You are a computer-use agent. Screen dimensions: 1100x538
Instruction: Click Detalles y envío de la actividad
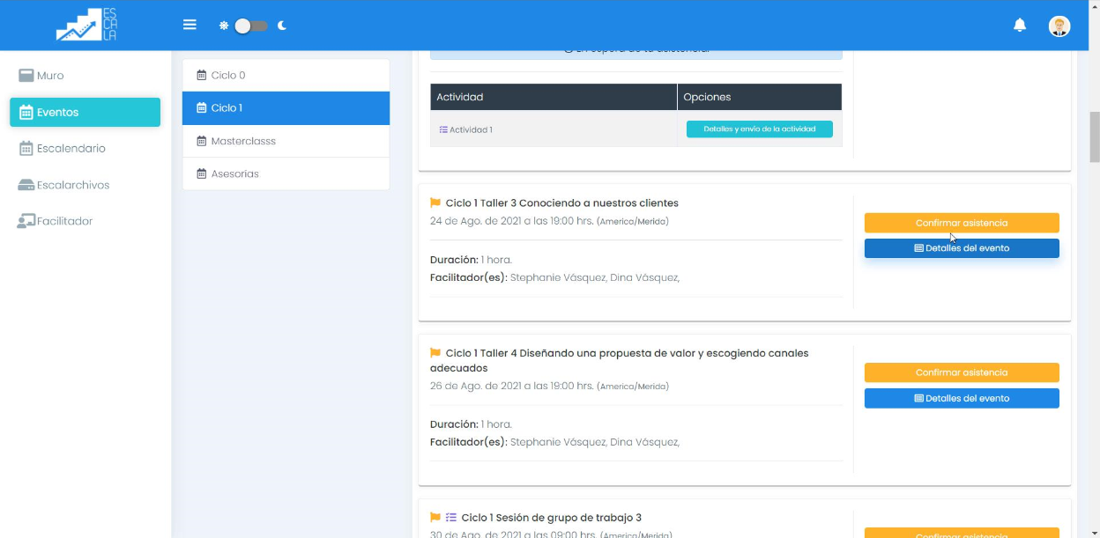coord(759,129)
